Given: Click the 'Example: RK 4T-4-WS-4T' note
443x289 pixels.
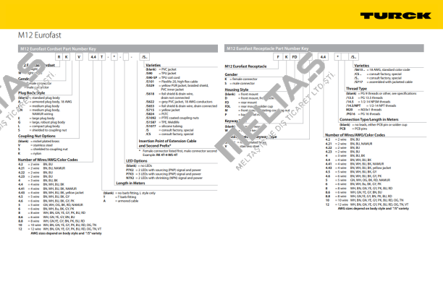Looking at the screenshot, I should coord(160,155).
